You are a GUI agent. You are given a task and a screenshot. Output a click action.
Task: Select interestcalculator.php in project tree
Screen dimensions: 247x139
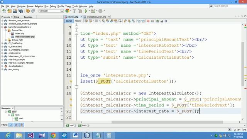tap(25, 37)
